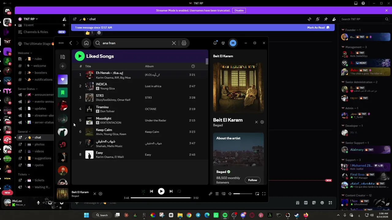Collapse the General channel category

pos(24,132)
